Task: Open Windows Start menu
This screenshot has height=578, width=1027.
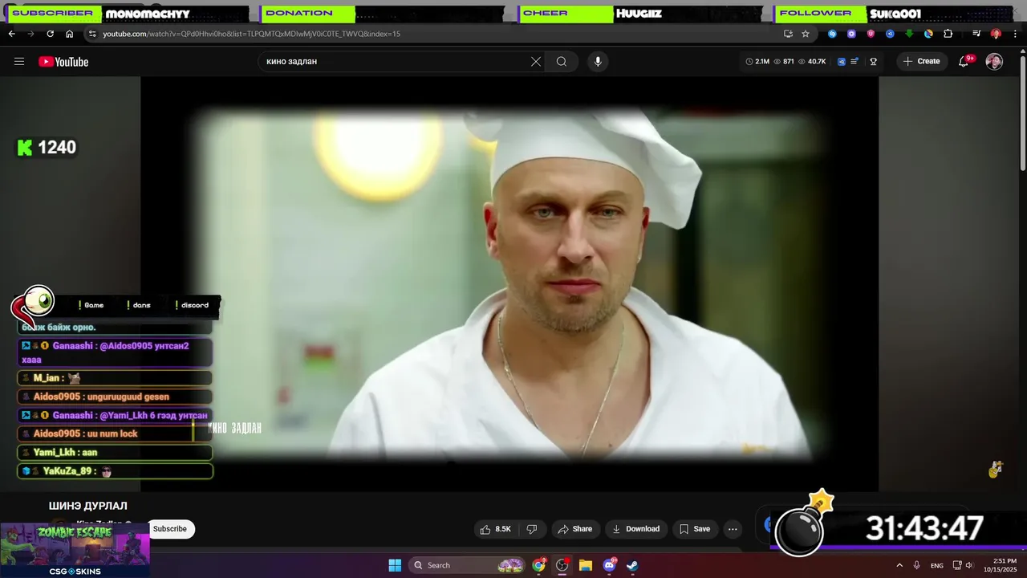Action: pyautogui.click(x=395, y=565)
